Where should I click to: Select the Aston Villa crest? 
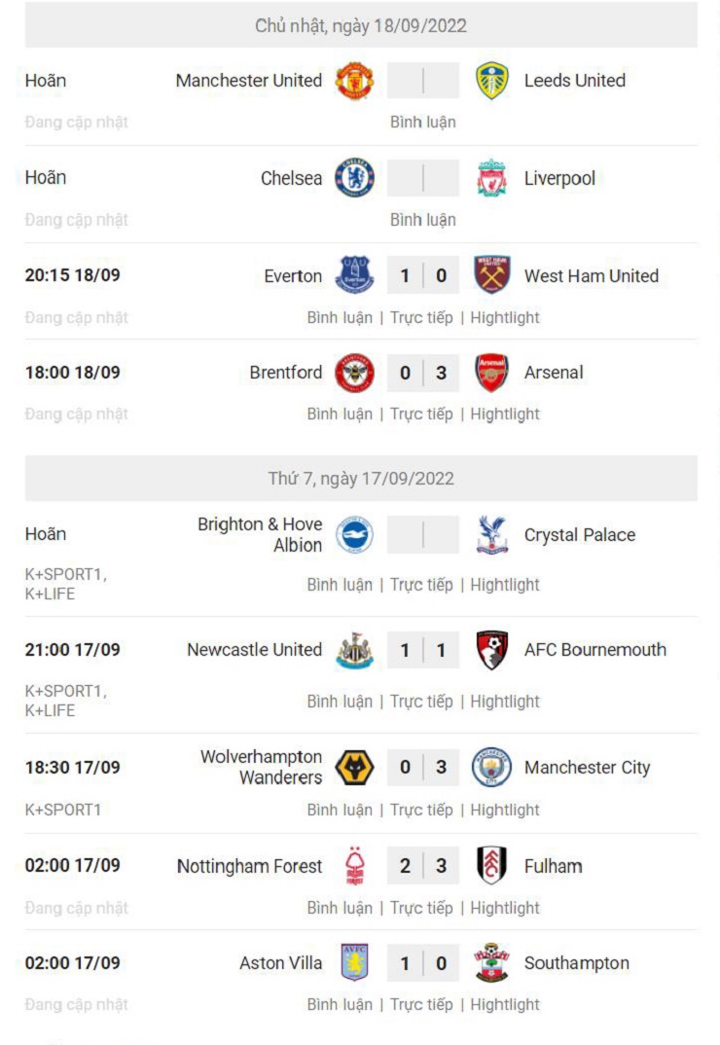tap(354, 963)
